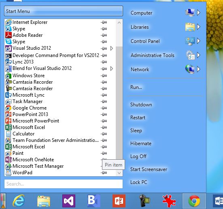Image resolution: width=223 pixels, height=209 pixels.
Task: Expand the Computer submenu arrow
Action: pos(199,13)
